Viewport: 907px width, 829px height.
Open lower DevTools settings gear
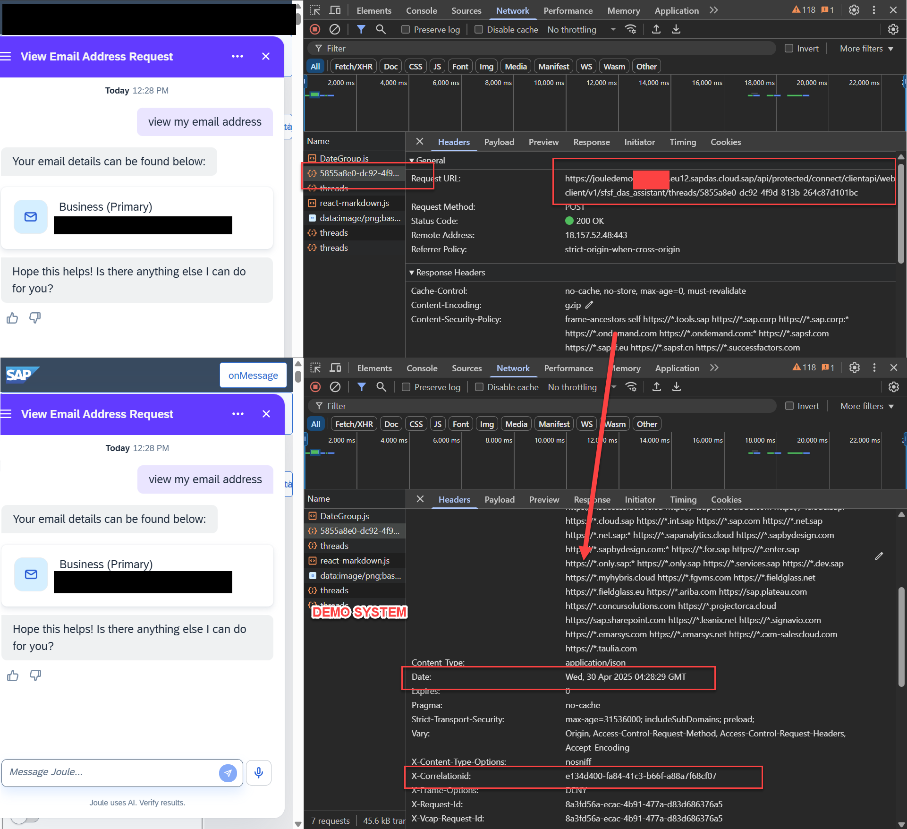[855, 367]
